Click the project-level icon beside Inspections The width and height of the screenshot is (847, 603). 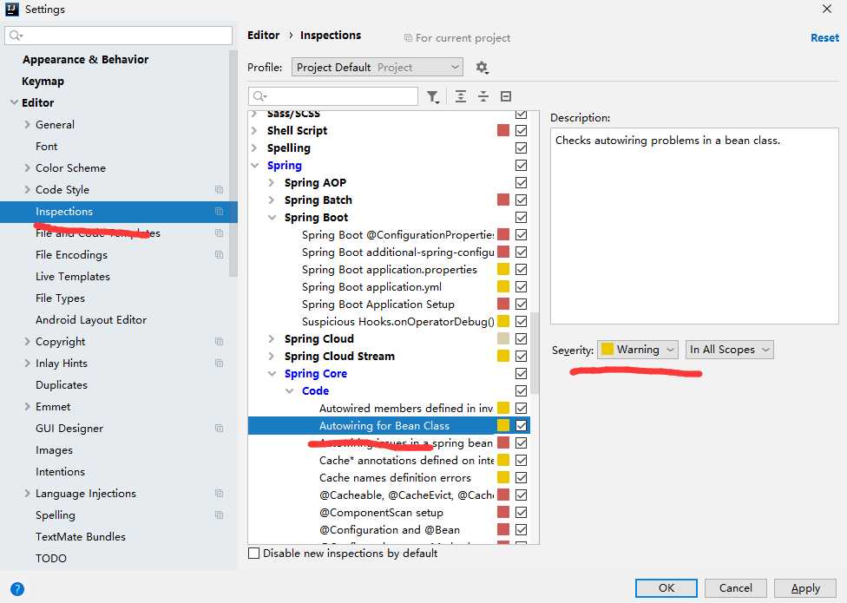tap(219, 211)
